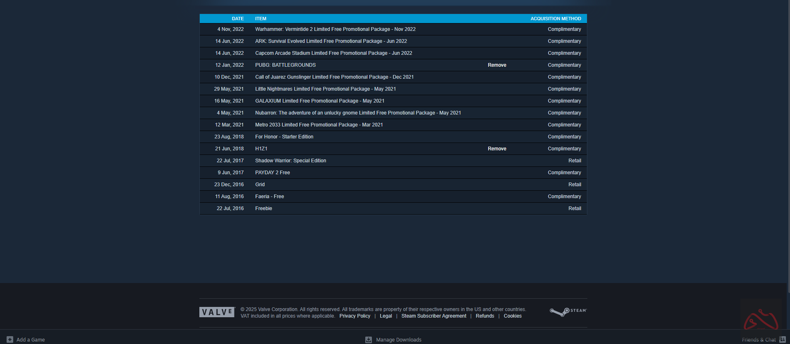The width and height of the screenshot is (790, 344).
Task: Click the Item column header
Action: tap(260, 19)
